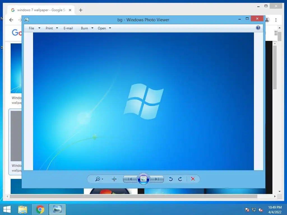Go back in Chrome
Image resolution: width=287 pixels, height=215 pixels.
11,20
